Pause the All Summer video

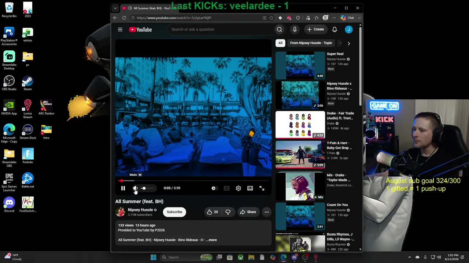coord(123,188)
